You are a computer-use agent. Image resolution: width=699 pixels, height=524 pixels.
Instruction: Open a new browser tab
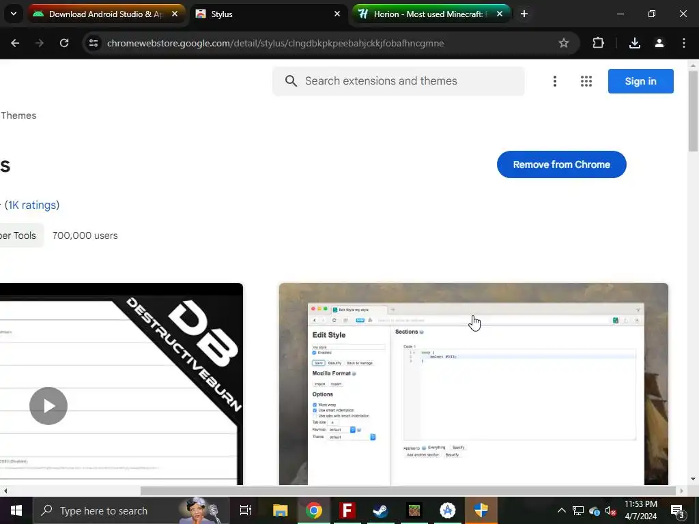(524, 14)
